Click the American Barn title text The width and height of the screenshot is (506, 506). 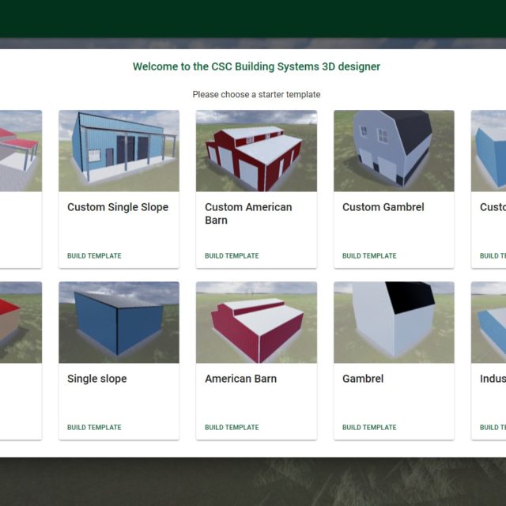(x=240, y=379)
